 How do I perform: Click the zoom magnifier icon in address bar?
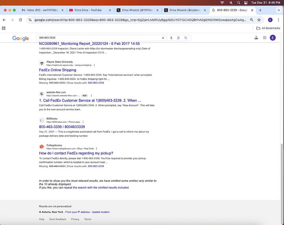(x=252, y=20)
